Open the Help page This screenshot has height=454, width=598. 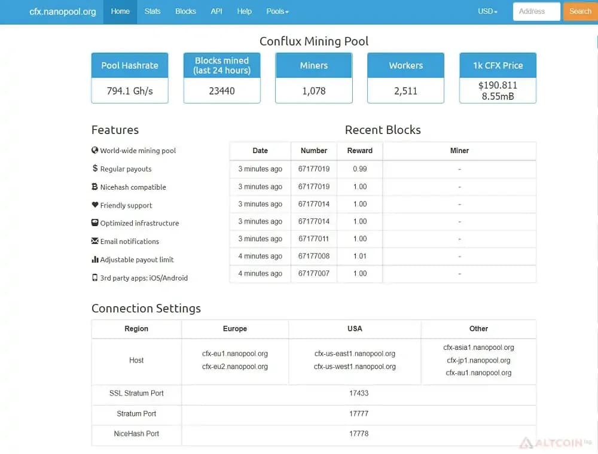[x=244, y=11]
